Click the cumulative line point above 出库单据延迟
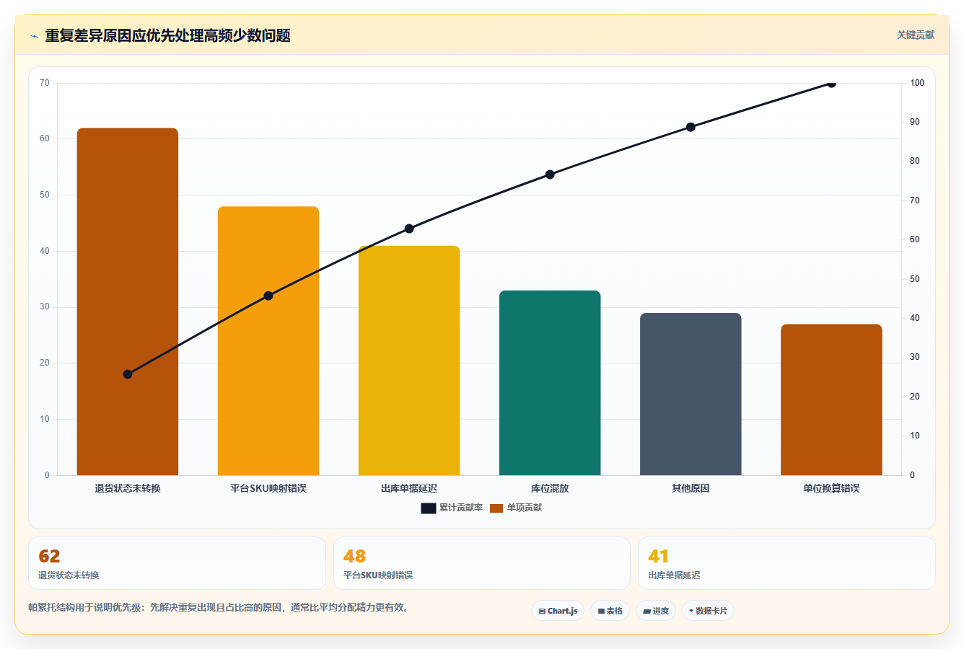The height and width of the screenshot is (649, 964). [409, 229]
